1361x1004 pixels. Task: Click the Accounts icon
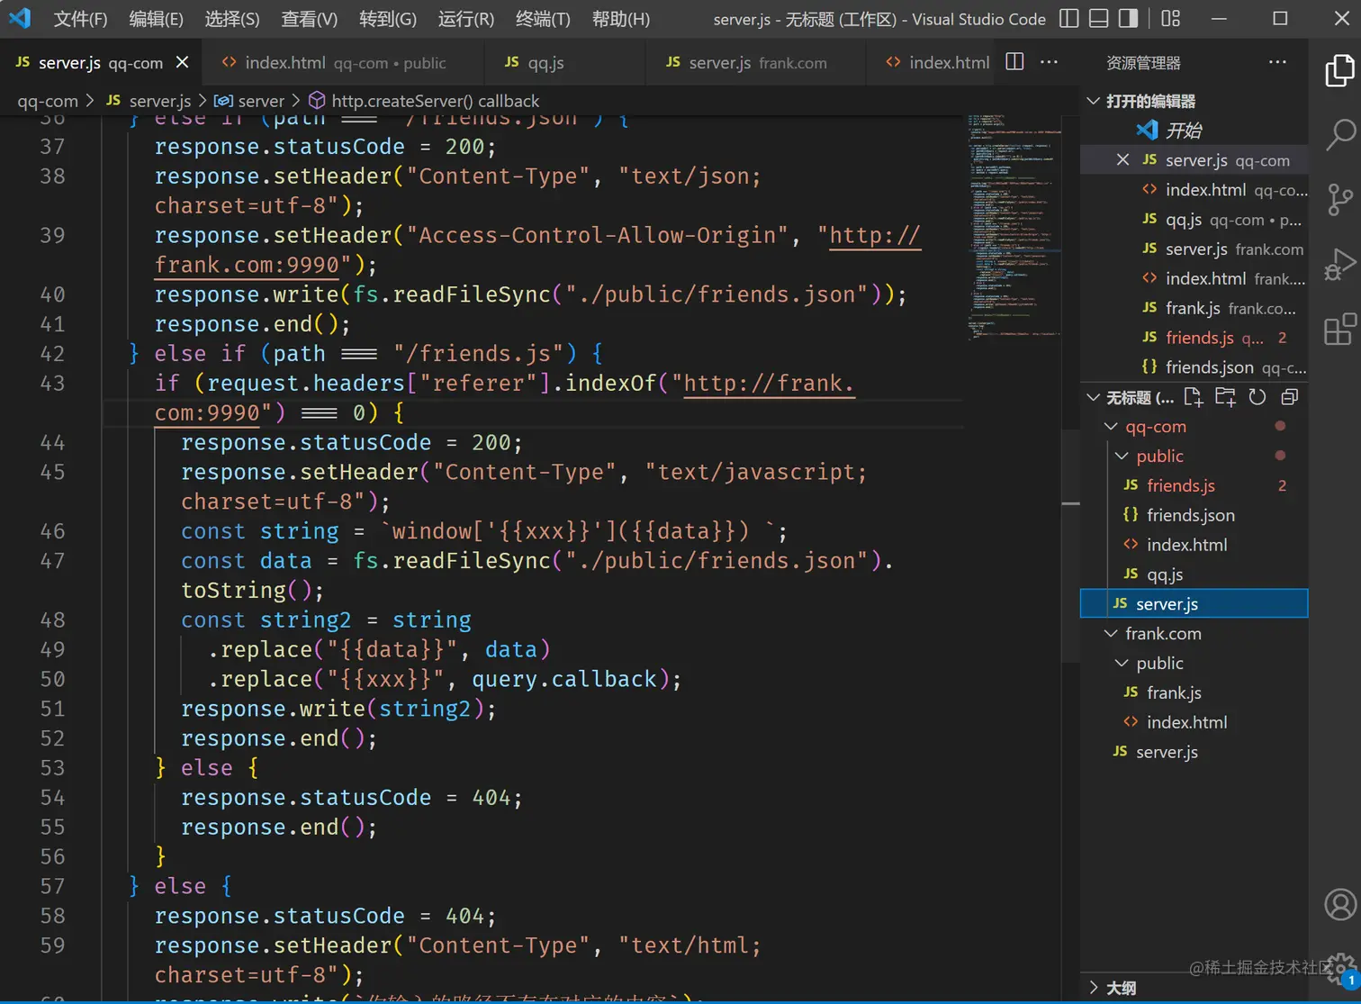click(x=1339, y=904)
